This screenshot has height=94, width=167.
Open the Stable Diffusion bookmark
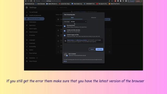(52, 4)
